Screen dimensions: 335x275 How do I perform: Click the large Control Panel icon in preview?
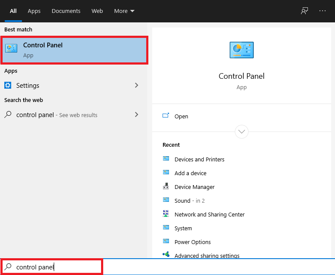pos(241,50)
